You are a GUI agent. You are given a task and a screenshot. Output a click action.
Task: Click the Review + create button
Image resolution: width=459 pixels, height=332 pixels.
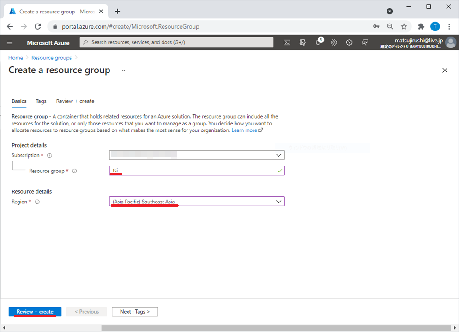click(35, 312)
